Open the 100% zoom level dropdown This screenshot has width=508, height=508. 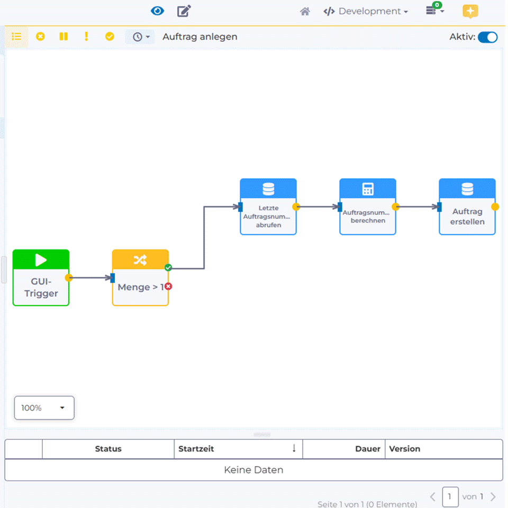(x=44, y=408)
